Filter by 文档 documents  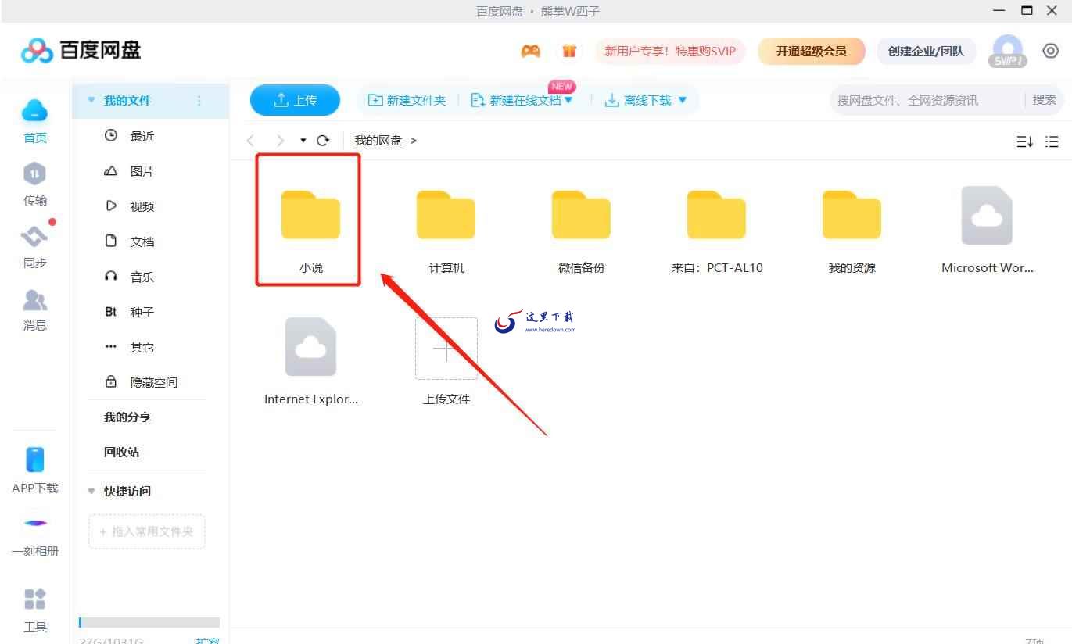(141, 241)
